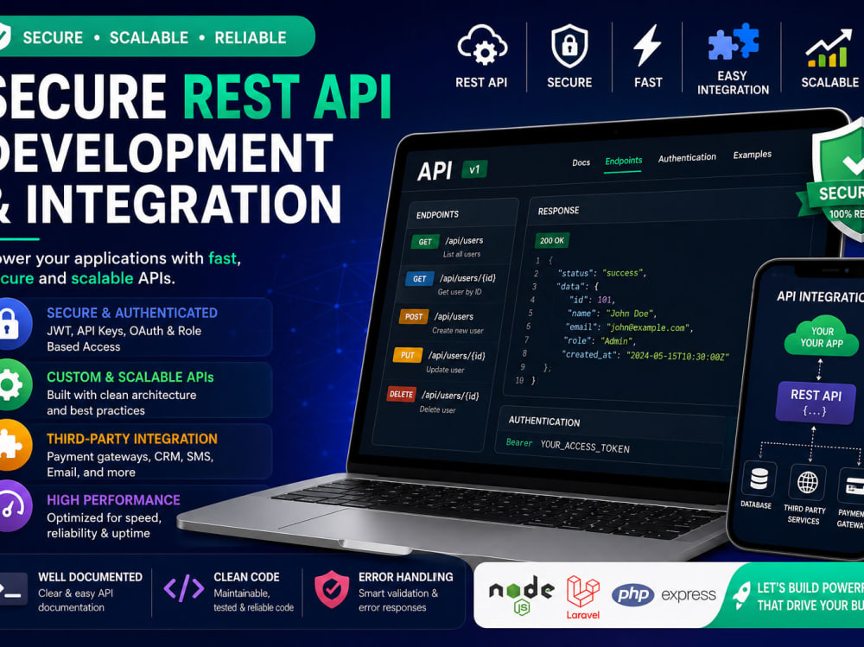
Task: Click the ERROR HANDLING heading text
Action: 405,577
